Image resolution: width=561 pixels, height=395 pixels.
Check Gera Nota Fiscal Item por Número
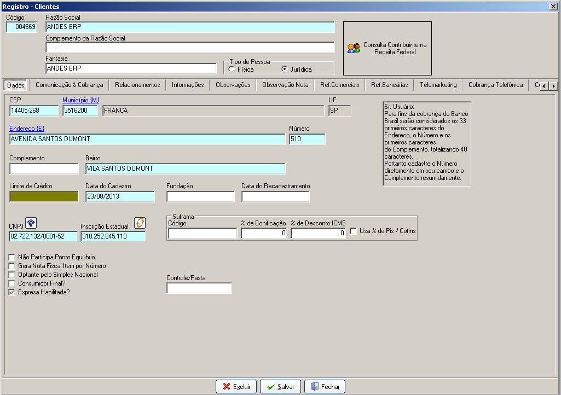(12, 266)
